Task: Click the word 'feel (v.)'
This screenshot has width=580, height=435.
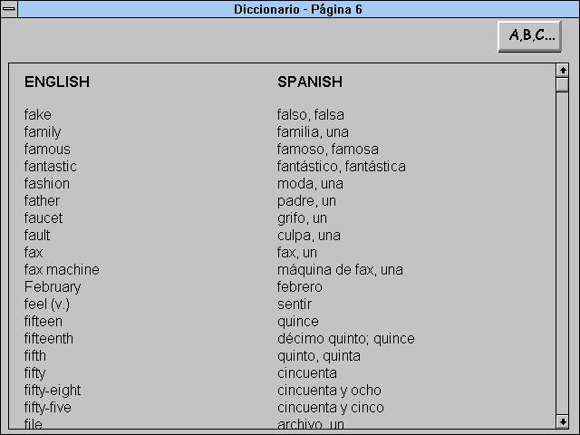Action: (47, 304)
